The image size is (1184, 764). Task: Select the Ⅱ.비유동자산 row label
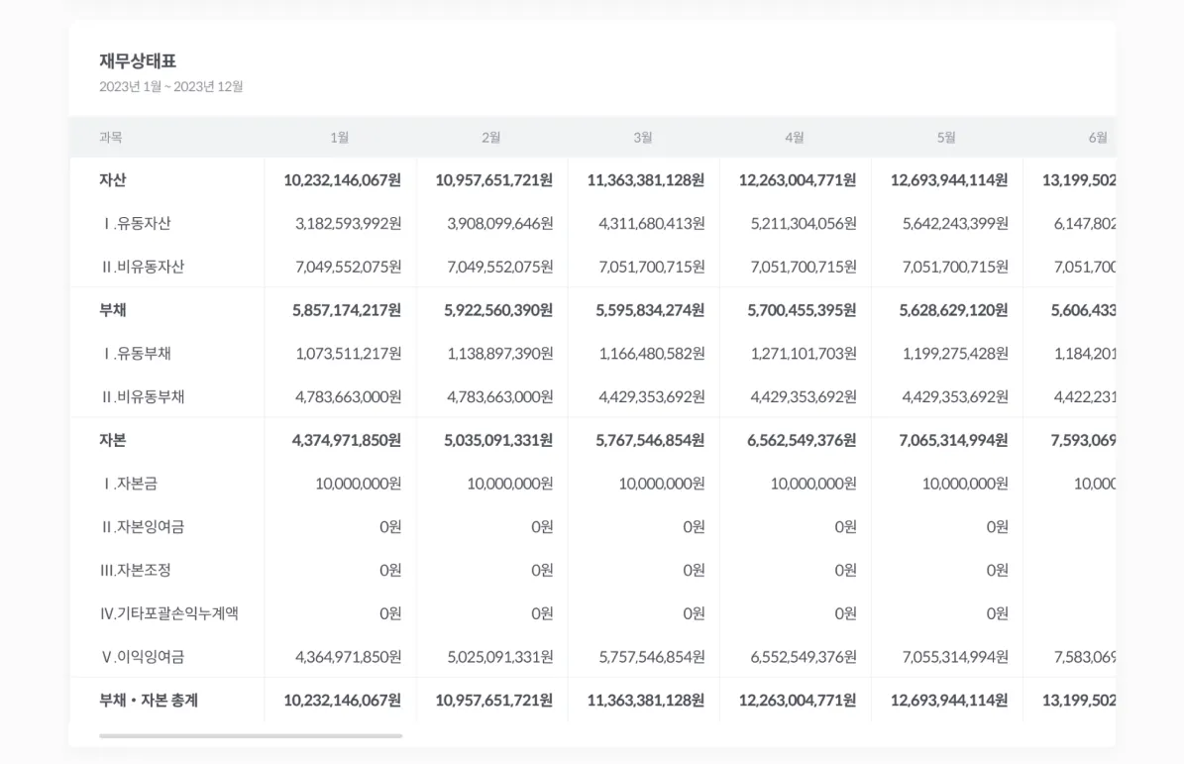coord(143,267)
